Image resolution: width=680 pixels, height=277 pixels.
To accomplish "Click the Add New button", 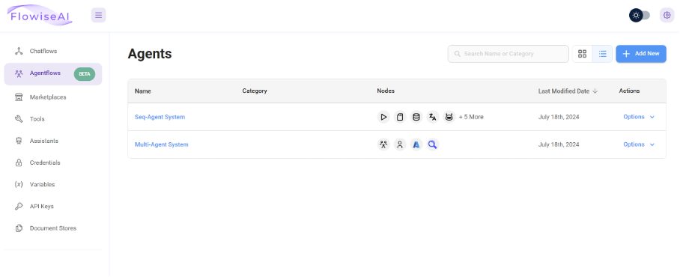I will pyautogui.click(x=641, y=54).
